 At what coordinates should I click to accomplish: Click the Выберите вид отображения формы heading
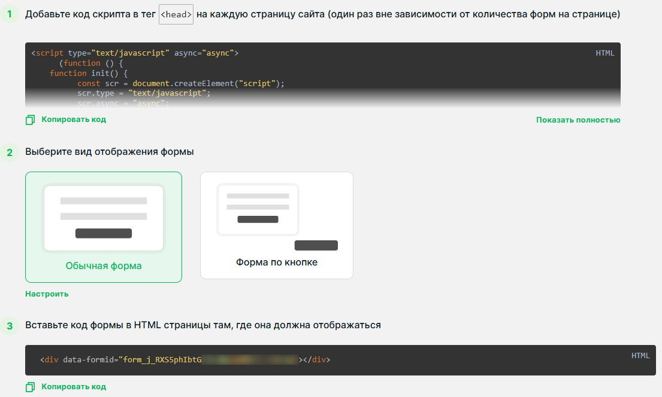[110, 152]
